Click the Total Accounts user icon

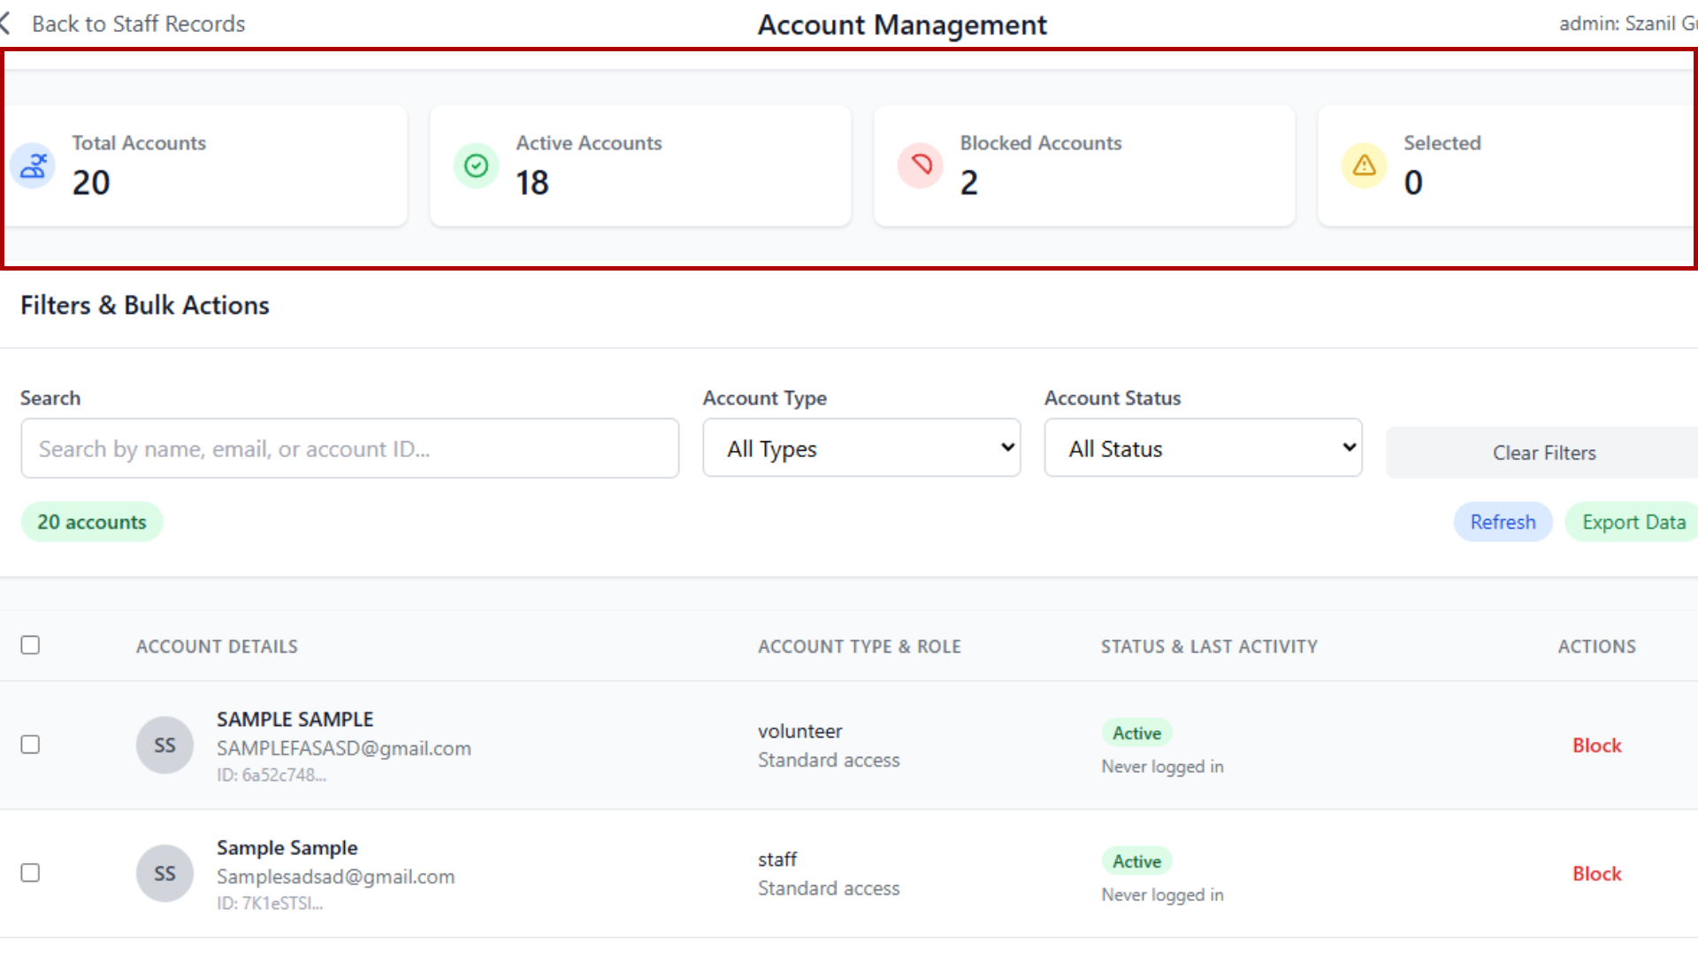click(x=33, y=165)
